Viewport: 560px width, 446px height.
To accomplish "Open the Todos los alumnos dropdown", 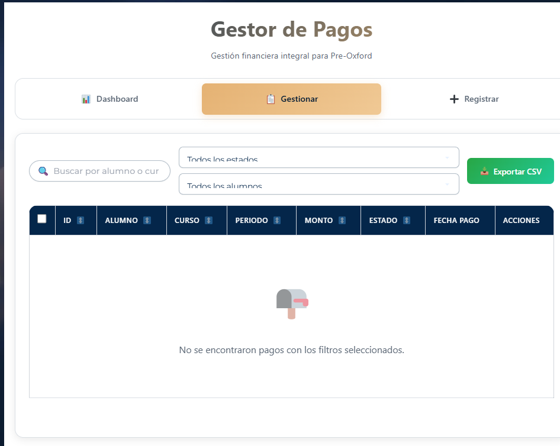I will pyautogui.click(x=318, y=184).
